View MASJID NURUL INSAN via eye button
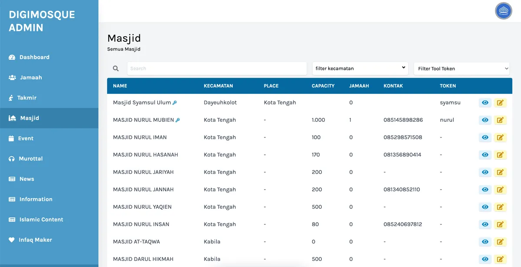This screenshot has height=267, width=521. tap(485, 224)
